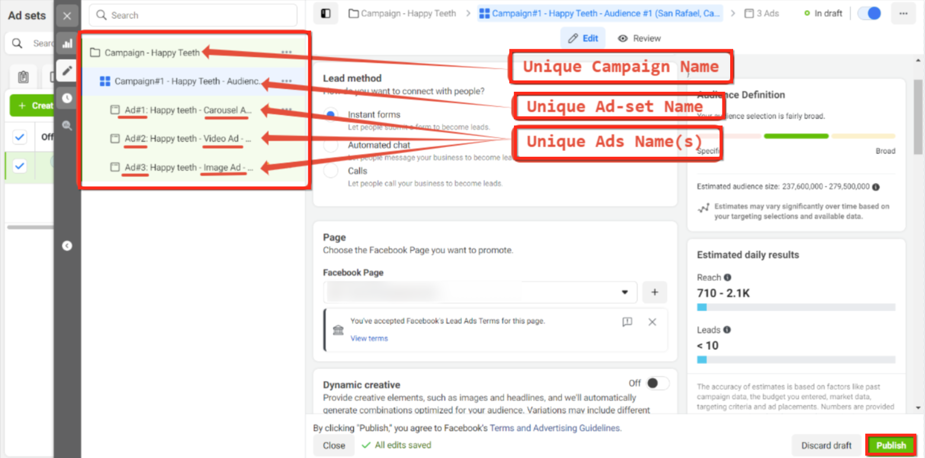Image resolution: width=925 pixels, height=458 pixels.
Task: Open the 3 Ads breadcrumb
Action: (x=762, y=13)
